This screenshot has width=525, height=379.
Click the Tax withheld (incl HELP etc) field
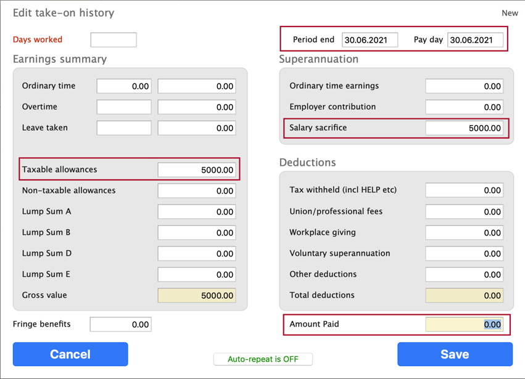(465, 190)
